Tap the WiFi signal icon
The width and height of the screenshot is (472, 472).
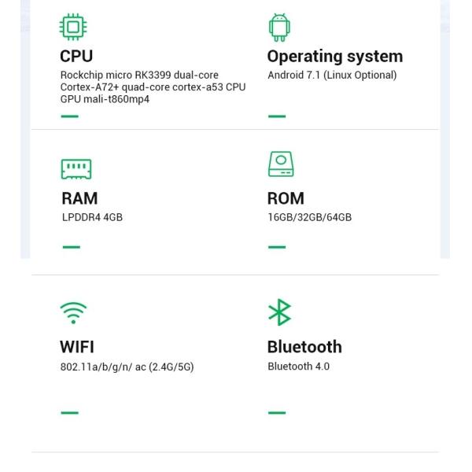(x=74, y=313)
